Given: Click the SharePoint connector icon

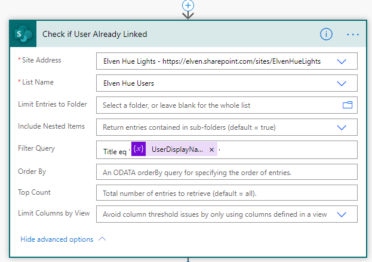Looking at the screenshot, I should point(23,33).
